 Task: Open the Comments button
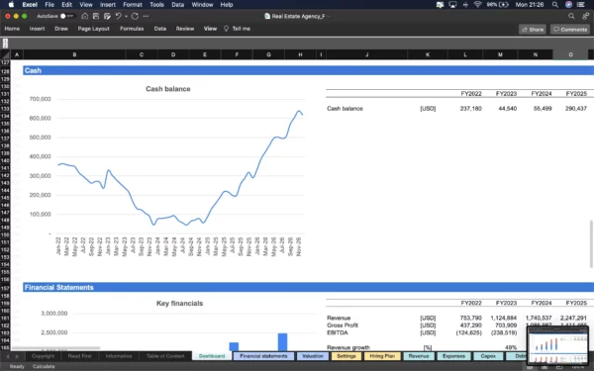coord(570,29)
